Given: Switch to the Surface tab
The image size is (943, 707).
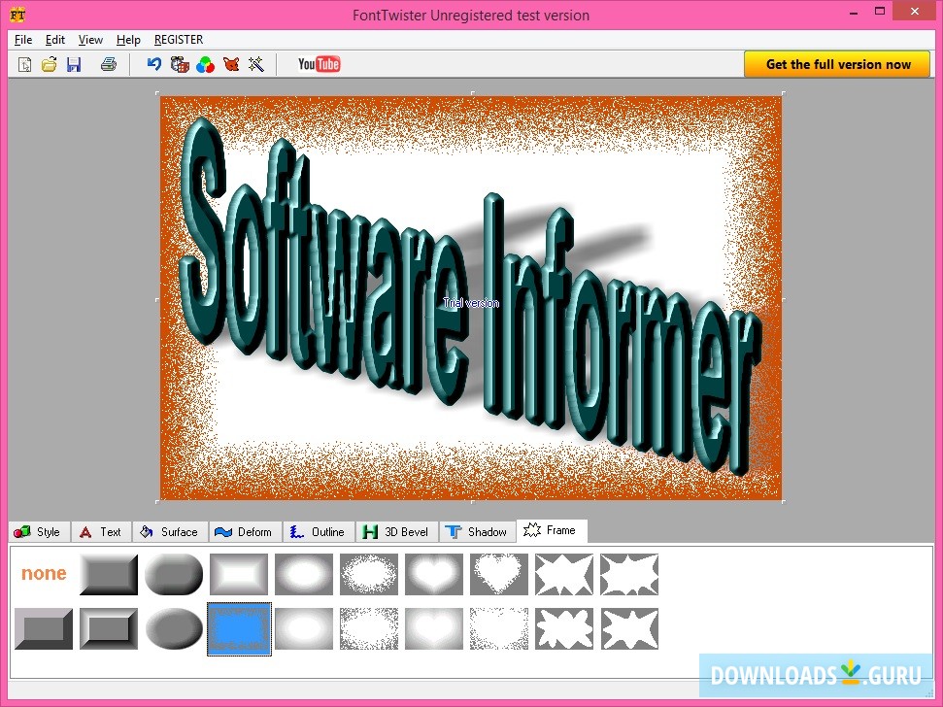Looking at the screenshot, I should tap(170, 532).
